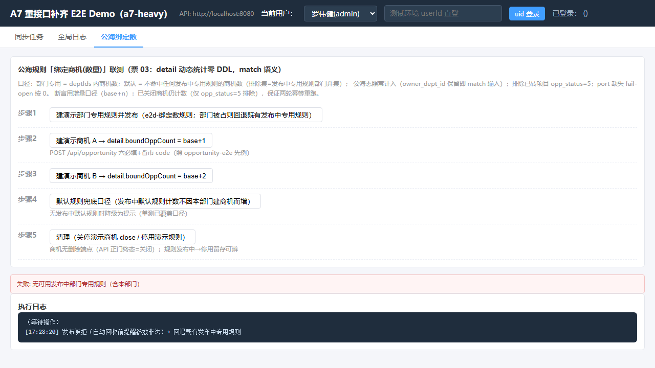Click the 测试环境 userId 直登 input field

pyautogui.click(x=443, y=13)
